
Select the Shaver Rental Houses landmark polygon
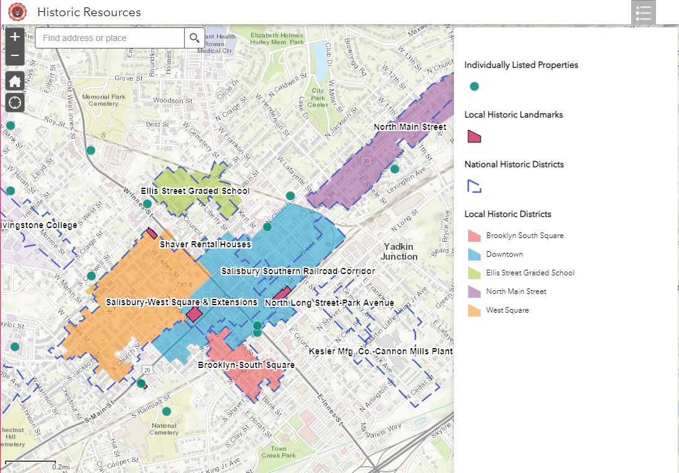click(152, 233)
